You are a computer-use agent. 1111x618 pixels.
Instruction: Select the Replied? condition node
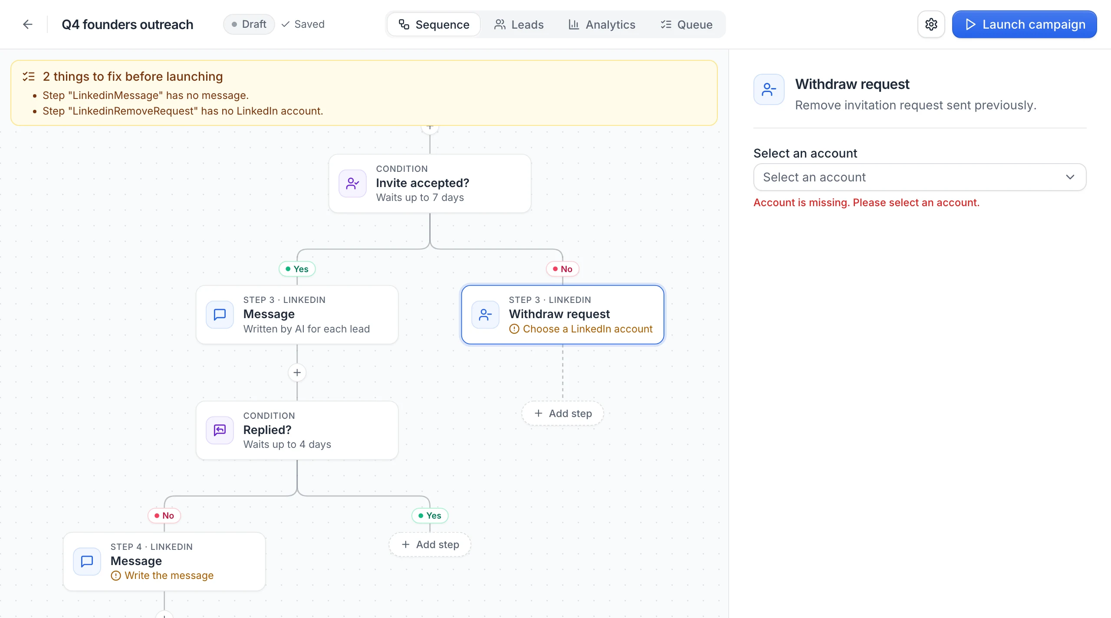point(297,431)
